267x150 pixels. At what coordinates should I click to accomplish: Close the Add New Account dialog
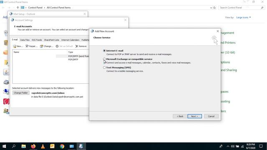(x=218, y=31)
